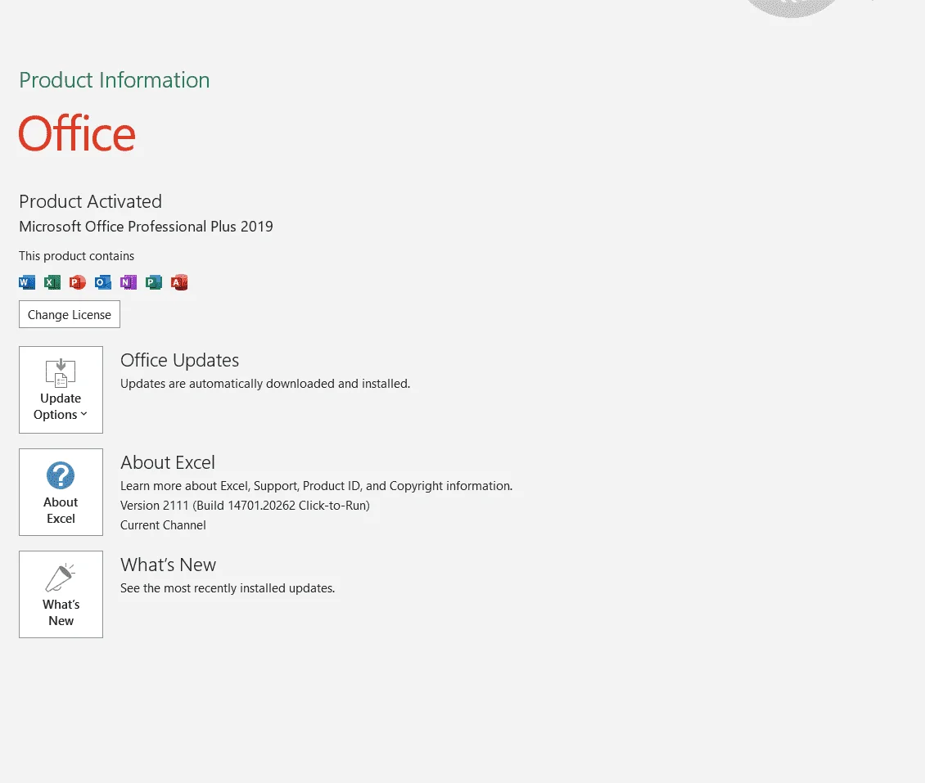Open the About Excel button
925x783 pixels.
pyautogui.click(x=61, y=493)
